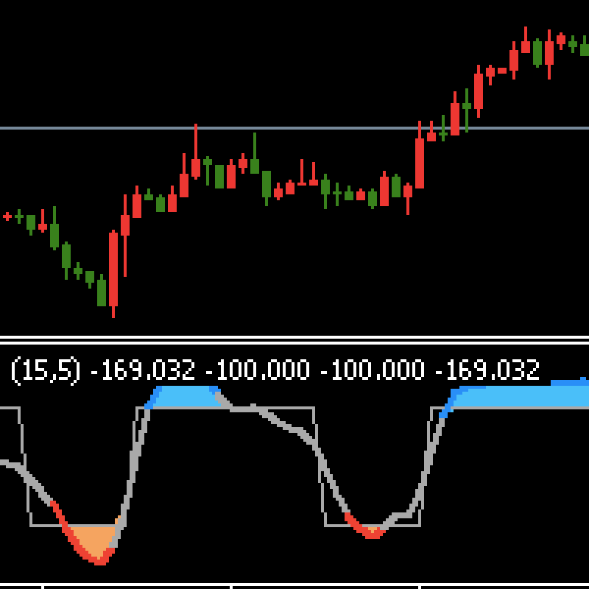Select the tall red candle at the chart low

click(113, 269)
